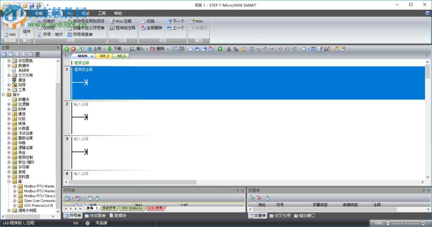The height and width of the screenshot is (227, 432).
Task: Expand the 状态图表 tree node
Action: 9,61
